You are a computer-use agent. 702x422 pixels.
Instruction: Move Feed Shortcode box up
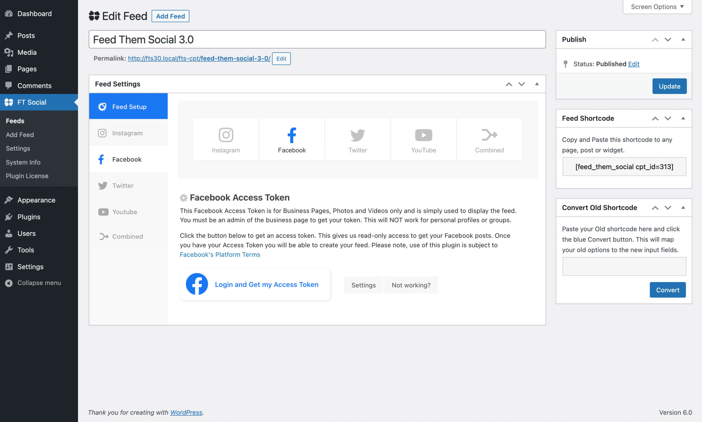click(x=655, y=118)
